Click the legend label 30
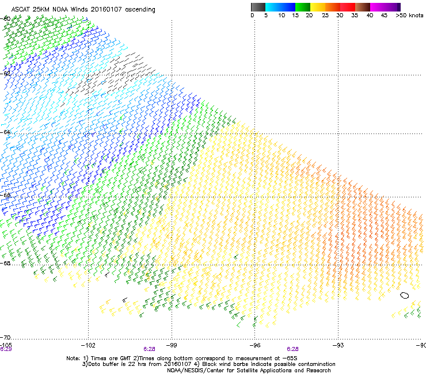 coord(340,16)
